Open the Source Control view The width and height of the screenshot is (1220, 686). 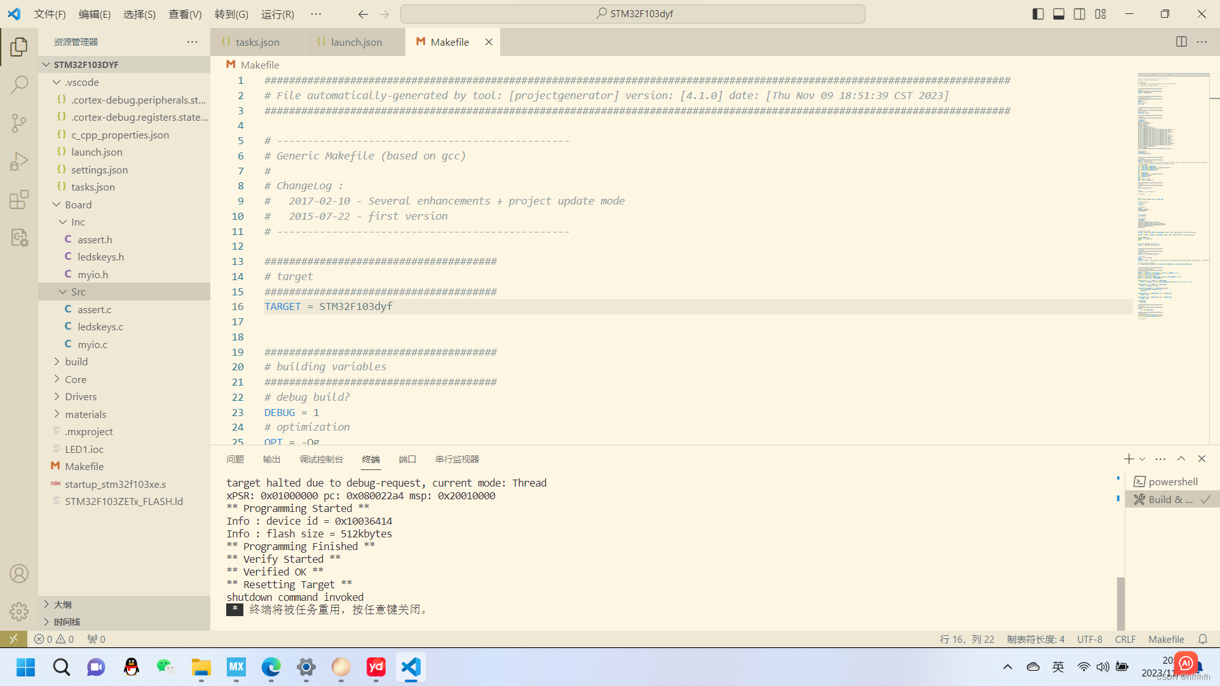pos(19,123)
